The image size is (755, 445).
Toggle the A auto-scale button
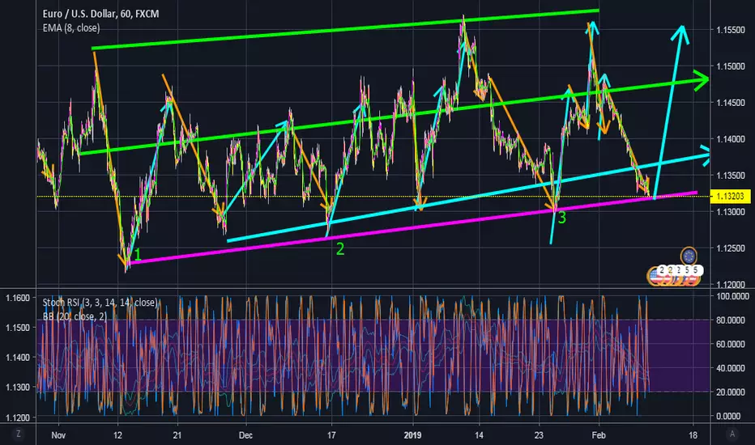click(x=732, y=434)
